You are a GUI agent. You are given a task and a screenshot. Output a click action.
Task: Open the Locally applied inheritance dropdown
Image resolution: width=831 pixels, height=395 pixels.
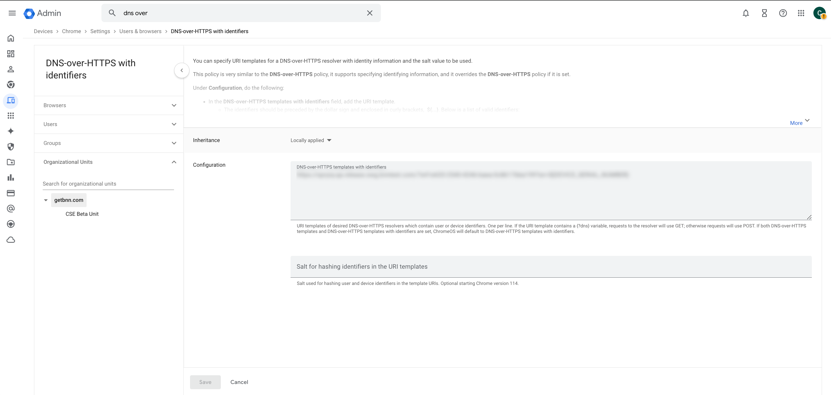tap(311, 140)
